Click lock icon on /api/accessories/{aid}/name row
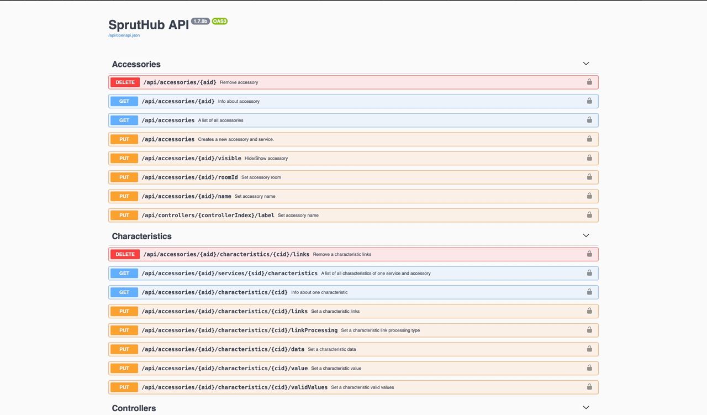707x415 pixels. [589, 196]
